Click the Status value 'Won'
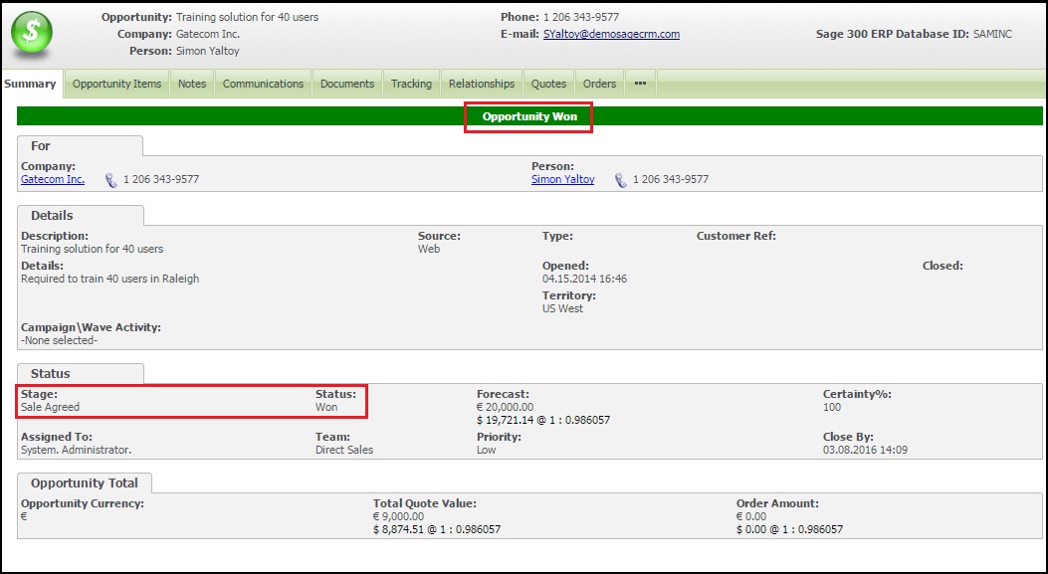This screenshot has height=574, width=1048. pyautogui.click(x=326, y=407)
